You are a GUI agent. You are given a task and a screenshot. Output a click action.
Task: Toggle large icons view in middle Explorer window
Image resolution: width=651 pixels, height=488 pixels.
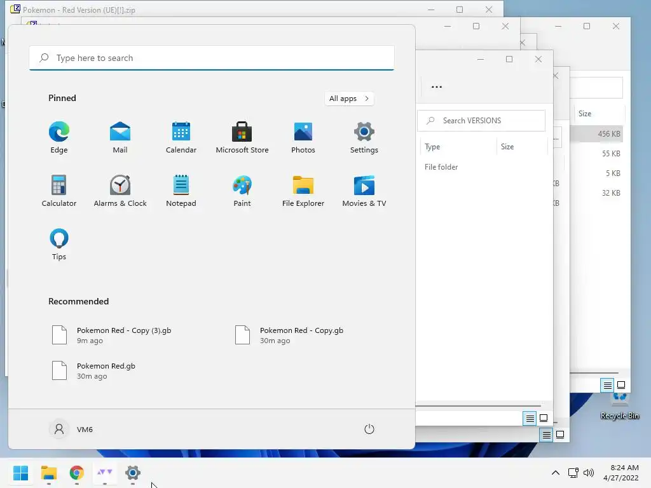560,435
